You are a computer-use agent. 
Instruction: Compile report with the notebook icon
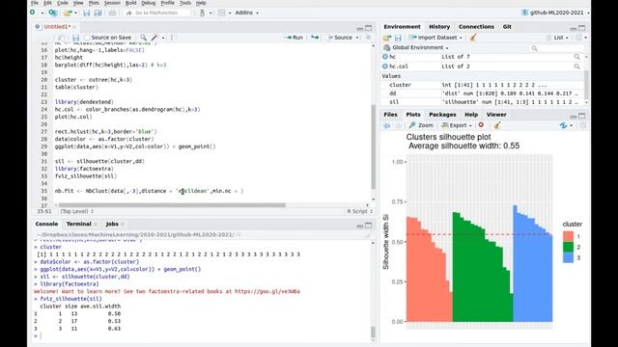click(174, 38)
